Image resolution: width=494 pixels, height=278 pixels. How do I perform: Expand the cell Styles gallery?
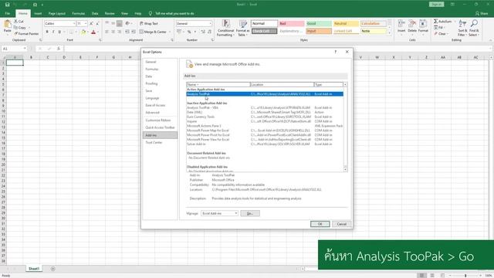389,32
